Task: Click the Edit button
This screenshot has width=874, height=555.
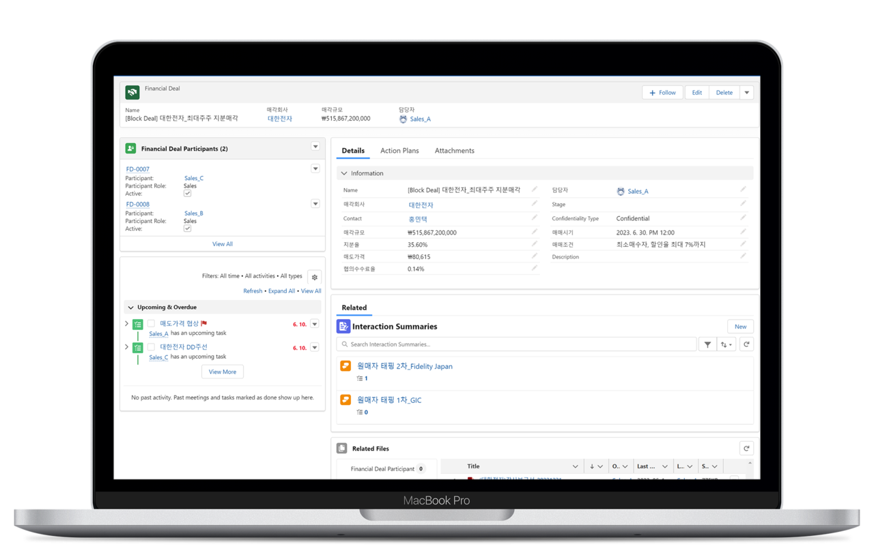Action: coord(696,93)
